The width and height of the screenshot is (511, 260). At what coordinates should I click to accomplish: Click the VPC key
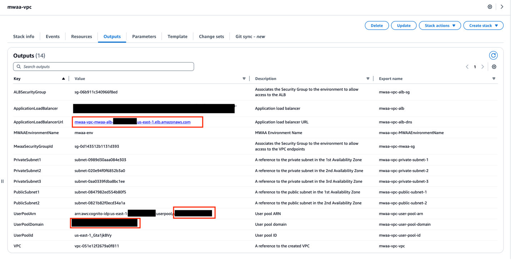[18, 246]
